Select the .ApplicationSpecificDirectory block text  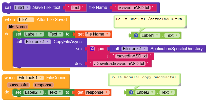(x=176, y=49)
